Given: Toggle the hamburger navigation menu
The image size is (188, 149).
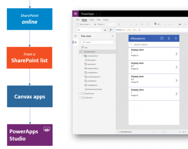Looking at the screenshot, I should [75, 36].
